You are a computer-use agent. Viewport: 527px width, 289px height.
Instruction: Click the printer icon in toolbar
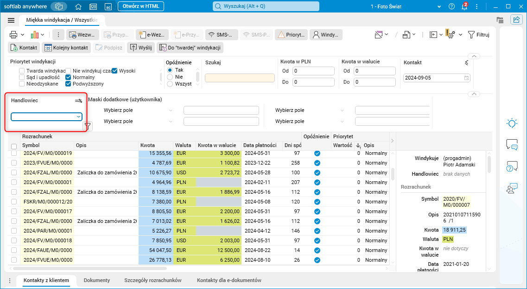[x=13, y=35]
